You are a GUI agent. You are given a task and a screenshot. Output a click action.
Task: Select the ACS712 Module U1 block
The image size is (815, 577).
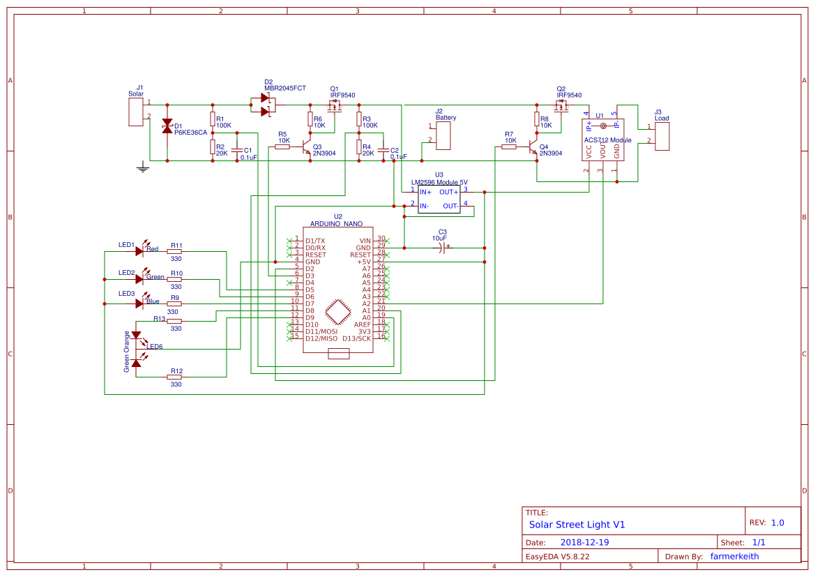[604, 140]
